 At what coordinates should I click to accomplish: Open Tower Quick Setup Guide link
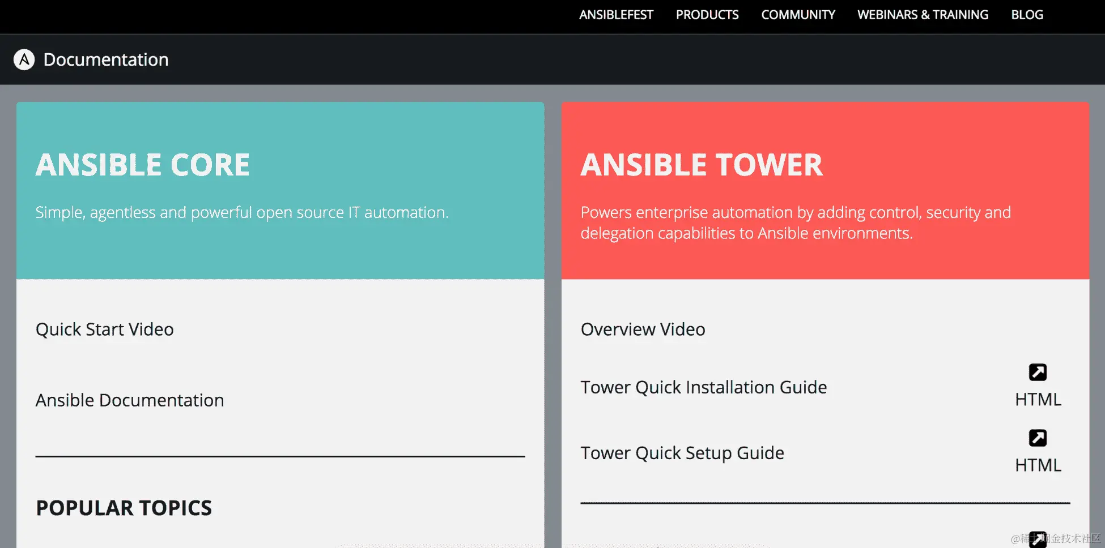click(682, 453)
